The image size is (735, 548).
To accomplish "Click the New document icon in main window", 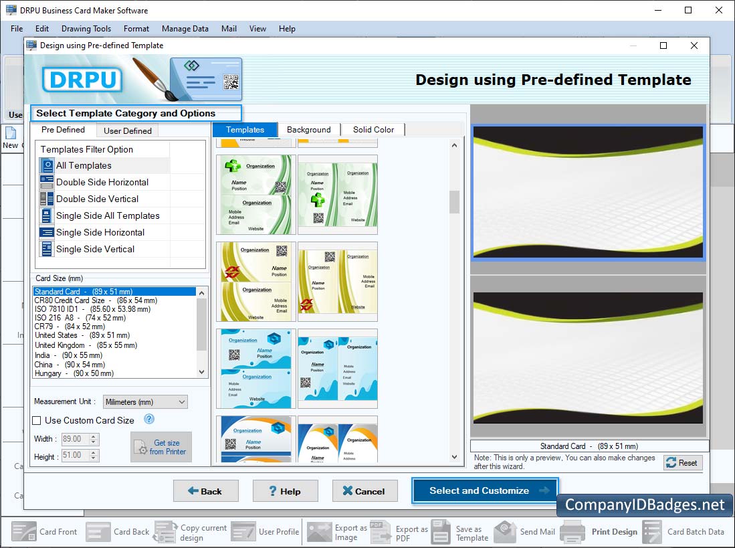I will [x=10, y=133].
